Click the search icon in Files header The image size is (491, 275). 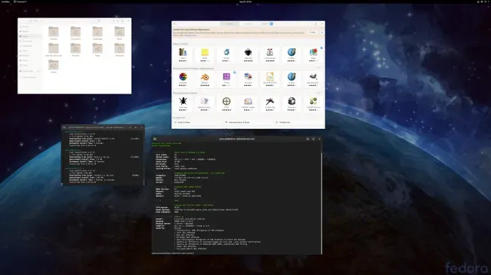pos(99,20)
